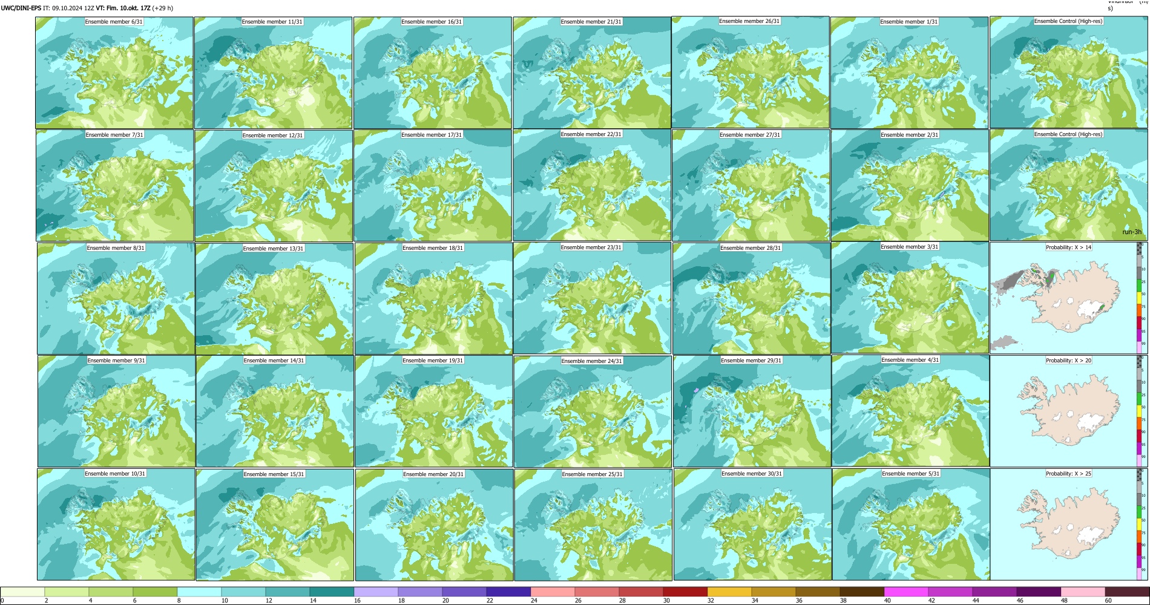Screen dimensions: 1150x605
Task: View the Ensemble member 14/31 panel
Action: point(275,411)
